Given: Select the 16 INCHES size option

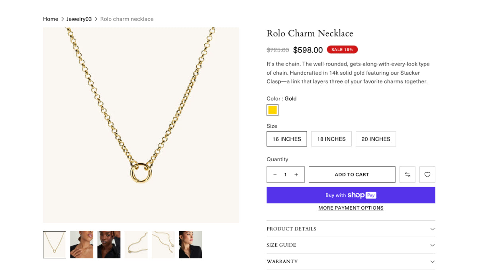Looking at the screenshot, I should [287, 139].
